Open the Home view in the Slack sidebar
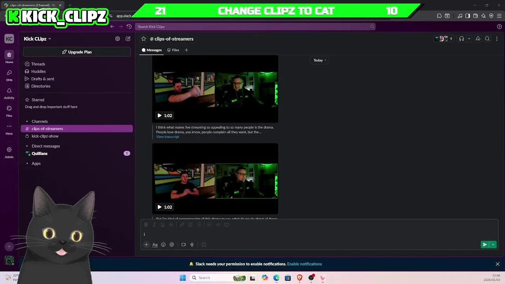The image size is (505, 284). pyautogui.click(x=9, y=57)
